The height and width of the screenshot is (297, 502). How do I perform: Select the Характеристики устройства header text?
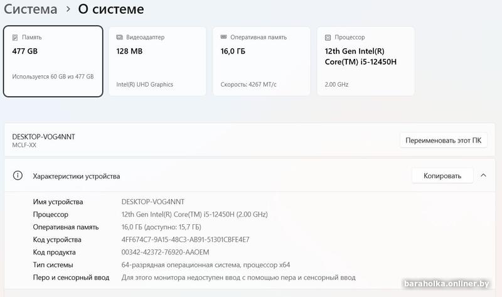pyautogui.click(x=76, y=176)
